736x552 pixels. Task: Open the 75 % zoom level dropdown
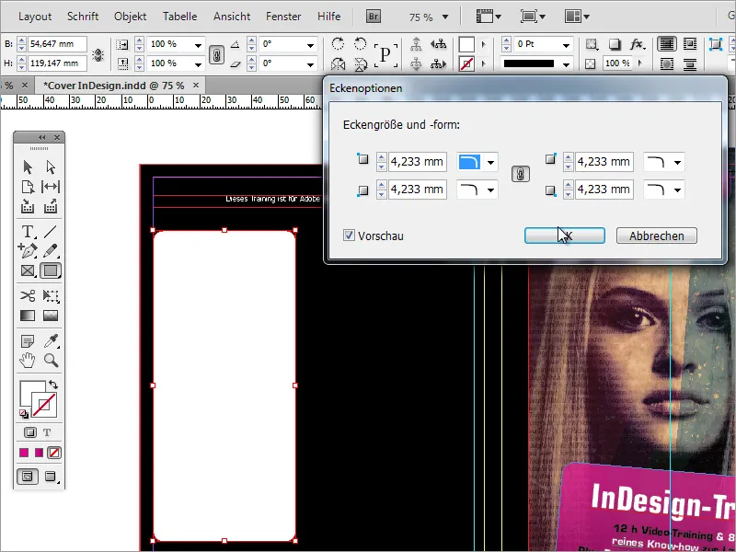pyautogui.click(x=445, y=17)
